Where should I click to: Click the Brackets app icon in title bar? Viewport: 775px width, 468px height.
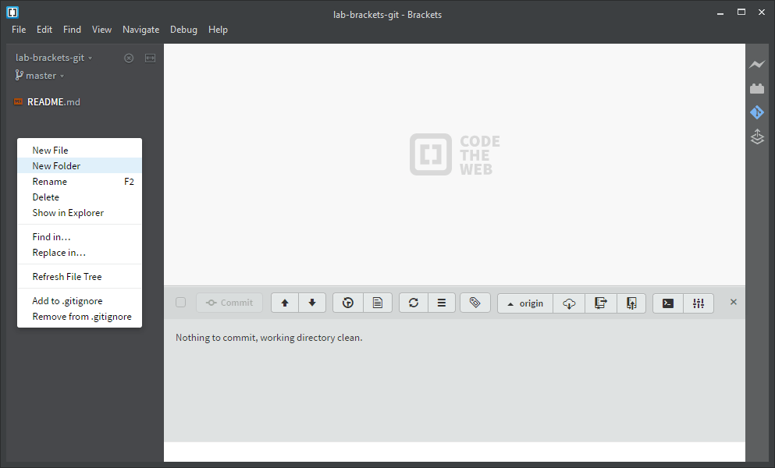[12, 12]
